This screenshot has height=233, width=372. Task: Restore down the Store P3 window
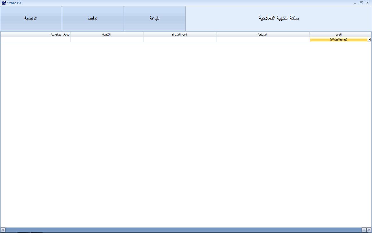coord(361,3)
